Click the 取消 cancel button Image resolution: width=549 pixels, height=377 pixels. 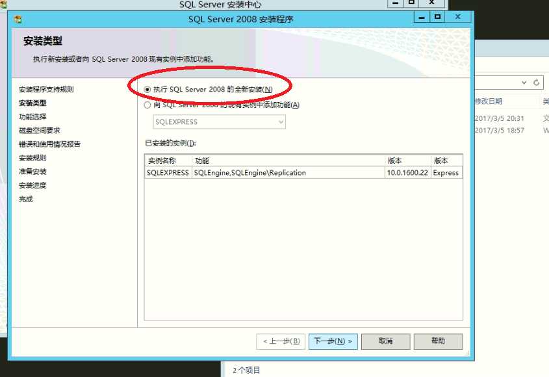(385, 341)
